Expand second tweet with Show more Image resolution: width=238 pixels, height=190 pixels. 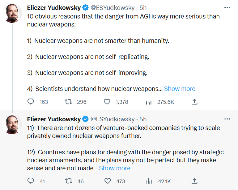[x=115, y=168]
